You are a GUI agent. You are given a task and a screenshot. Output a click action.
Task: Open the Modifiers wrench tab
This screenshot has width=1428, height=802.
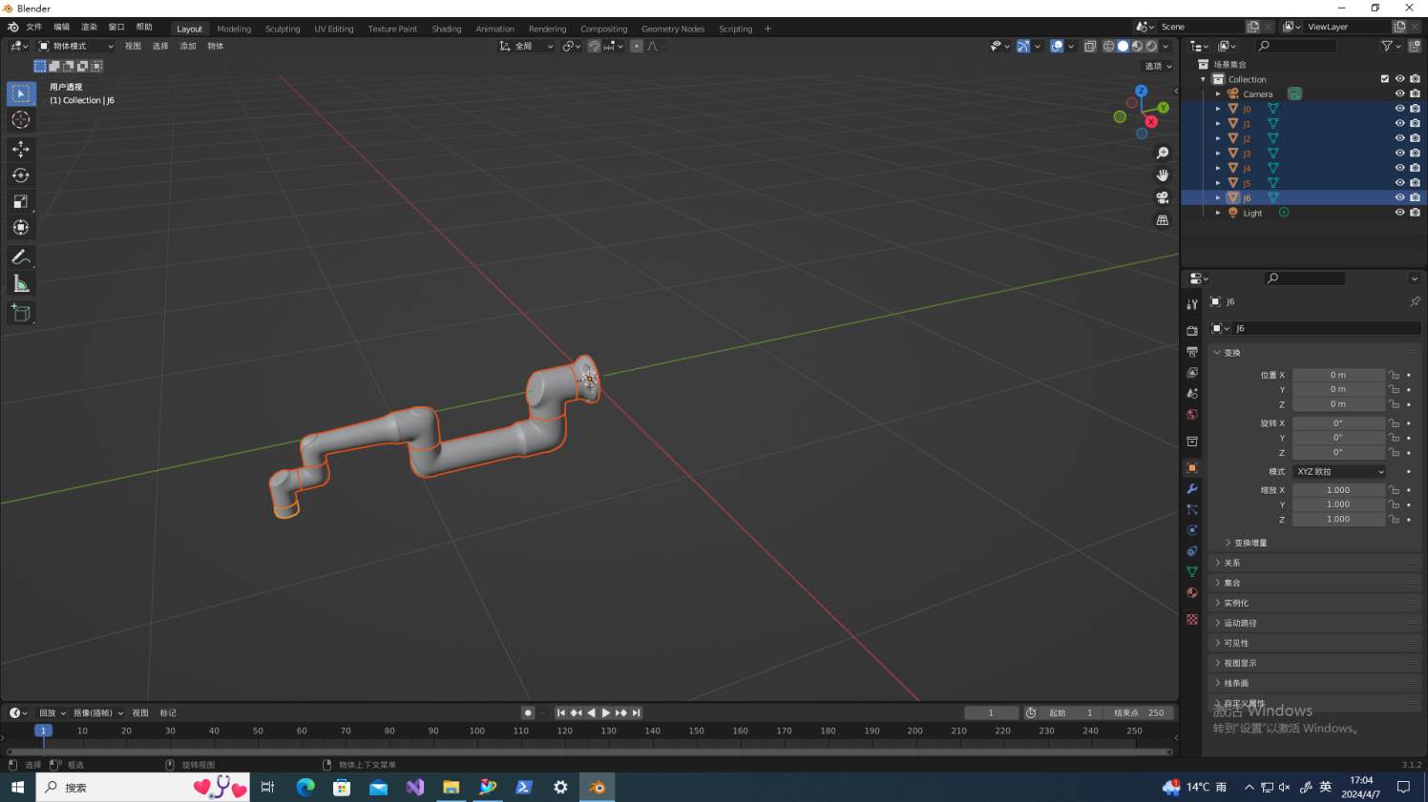point(1192,489)
